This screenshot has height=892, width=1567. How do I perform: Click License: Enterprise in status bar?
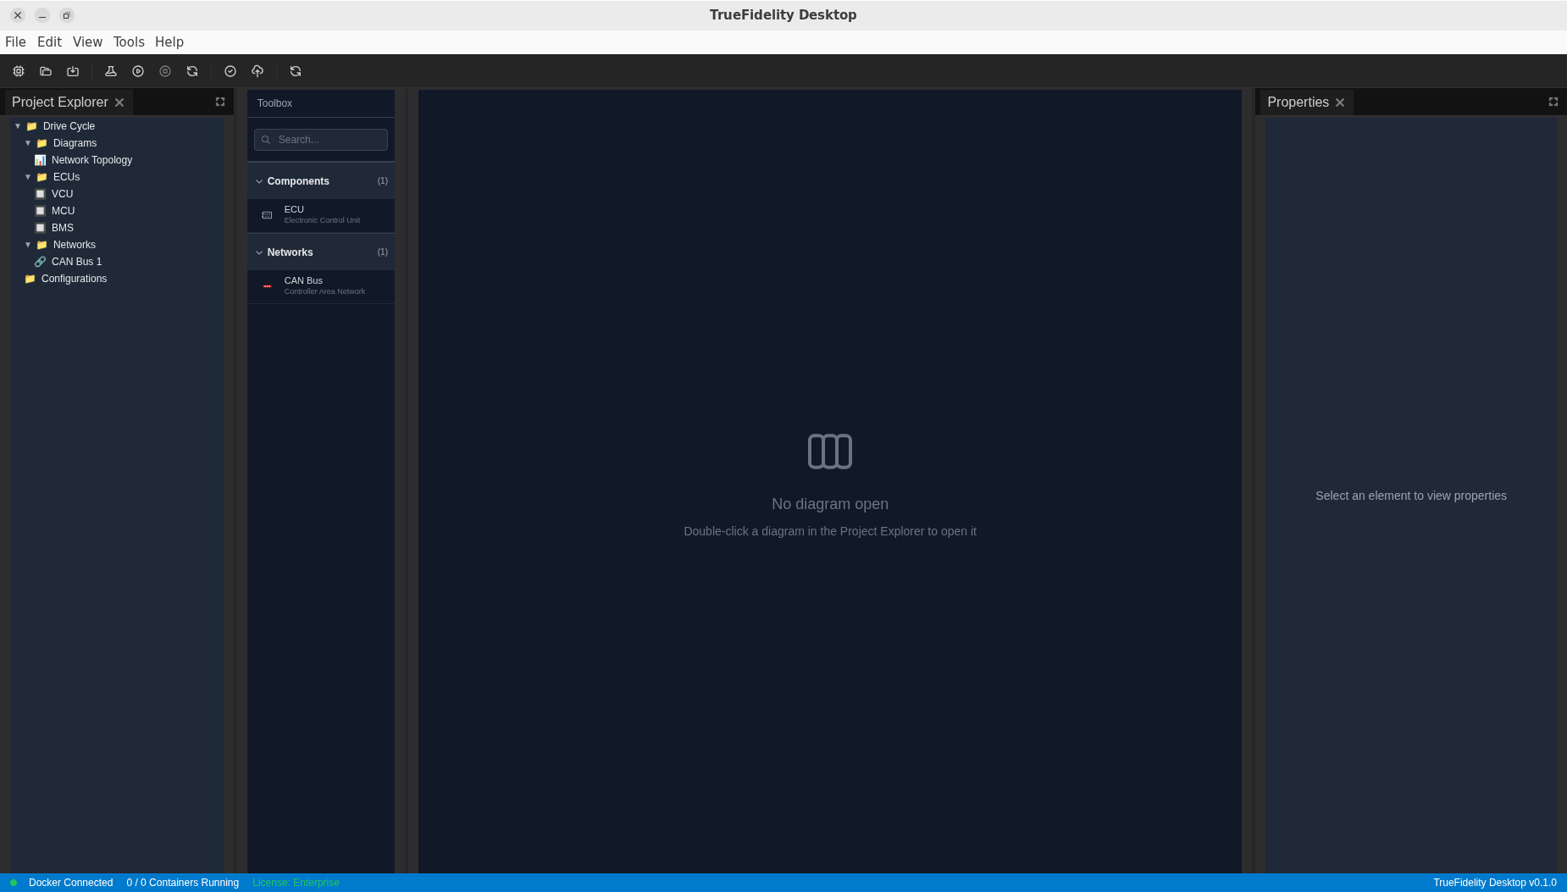coord(296,883)
